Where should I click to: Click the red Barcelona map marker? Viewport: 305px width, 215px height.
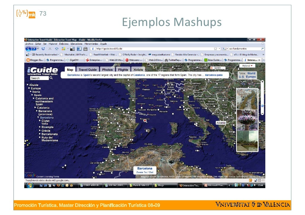[x=145, y=121]
